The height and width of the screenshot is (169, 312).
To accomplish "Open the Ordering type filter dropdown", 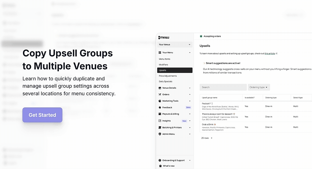I will click(259, 87).
